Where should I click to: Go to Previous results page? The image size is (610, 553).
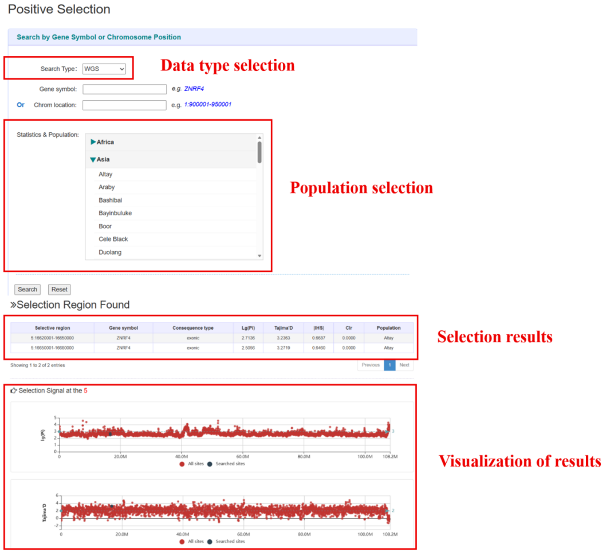tap(371, 365)
